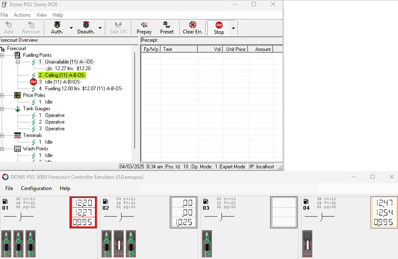398x259 pixels.
Task: Click the flow slider on pump 02
Action: click(x=120, y=216)
